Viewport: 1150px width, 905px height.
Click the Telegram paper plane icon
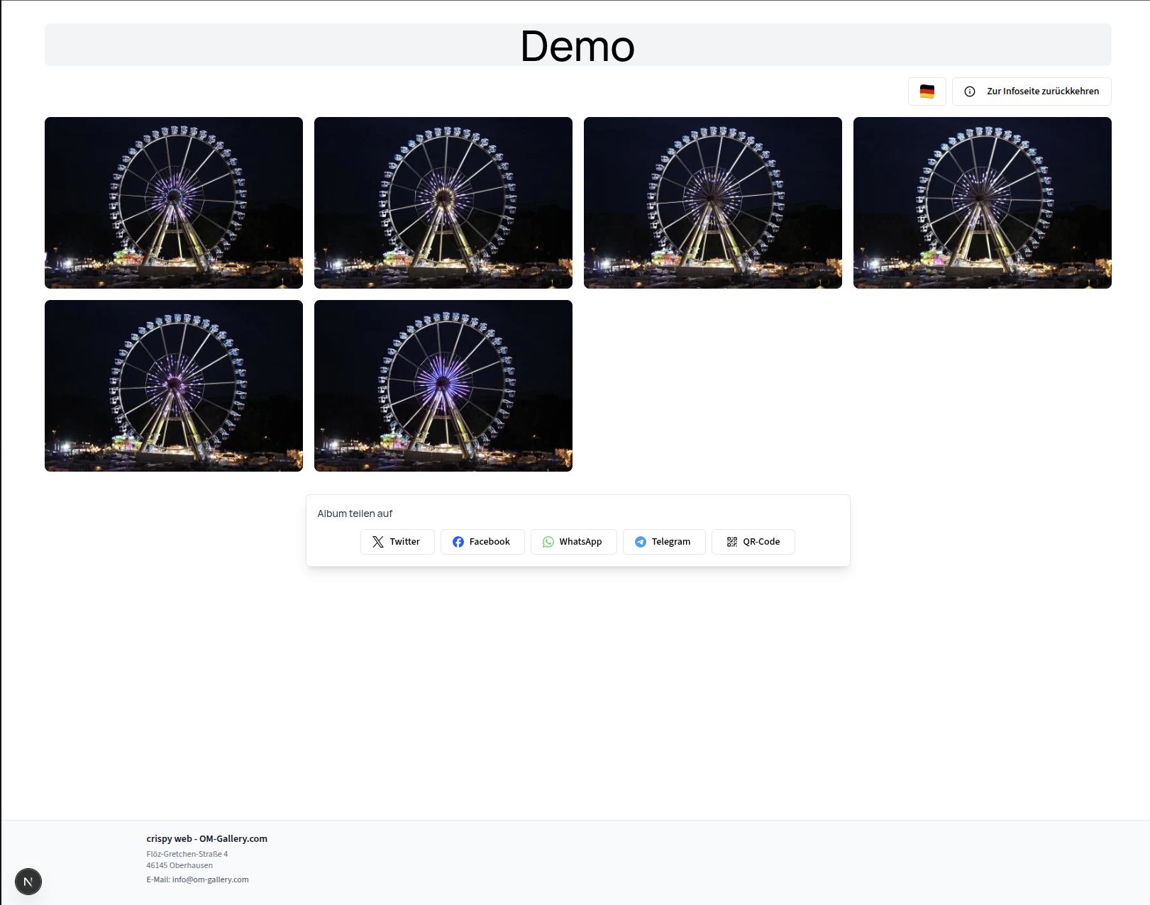coord(641,542)
